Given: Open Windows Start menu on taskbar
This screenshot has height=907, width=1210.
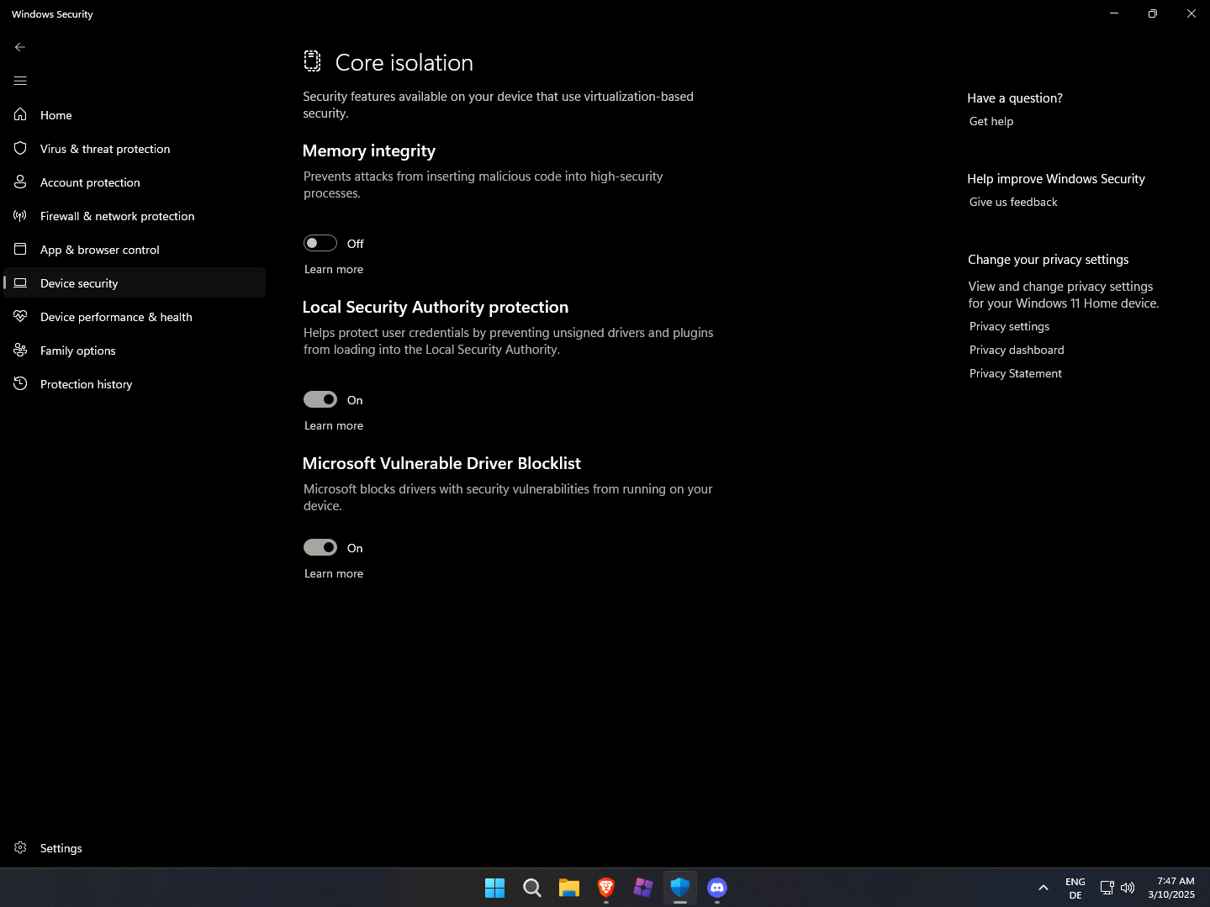Looking at the screenshot, I should pyautogui.click(x=494, y=888).
